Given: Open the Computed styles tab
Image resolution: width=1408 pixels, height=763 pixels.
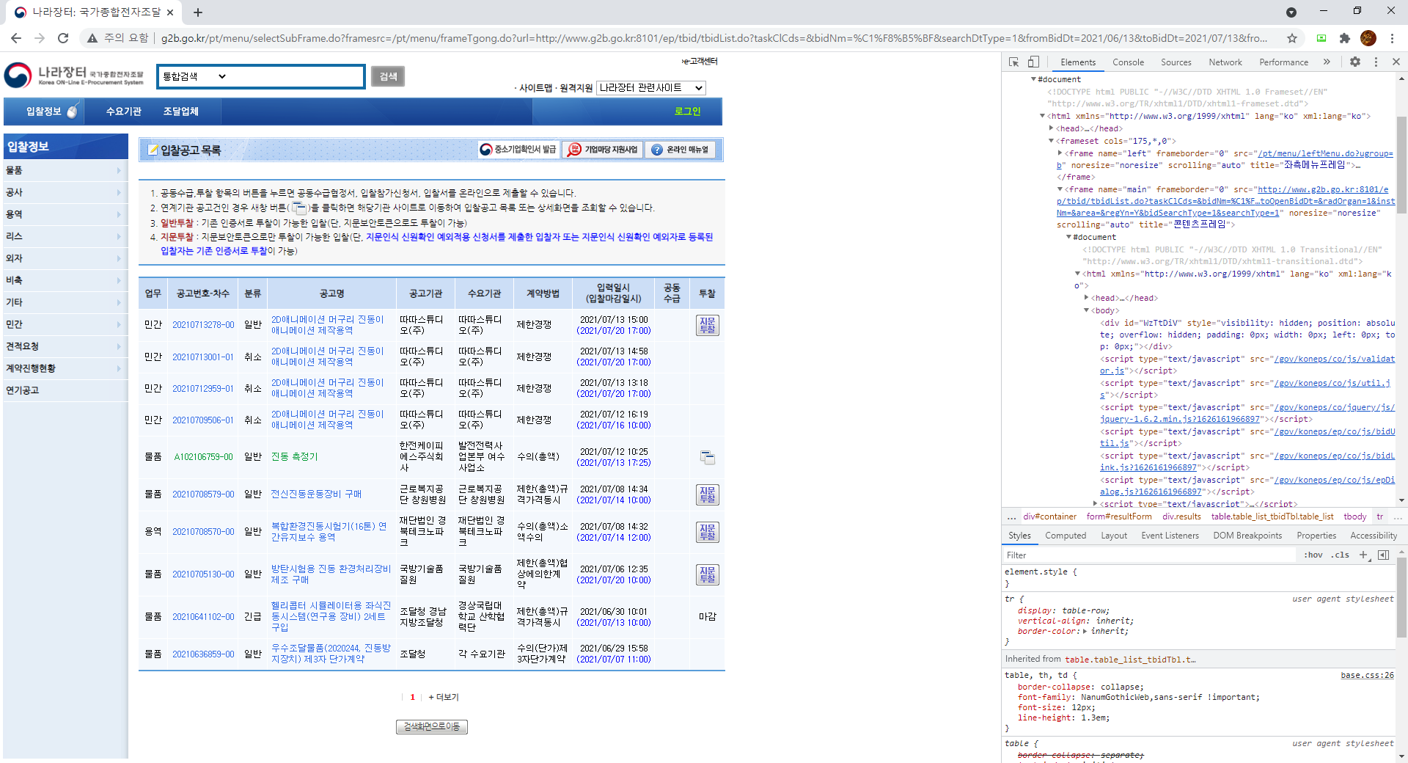Looking at the screenshot, I should (1065, 536).
